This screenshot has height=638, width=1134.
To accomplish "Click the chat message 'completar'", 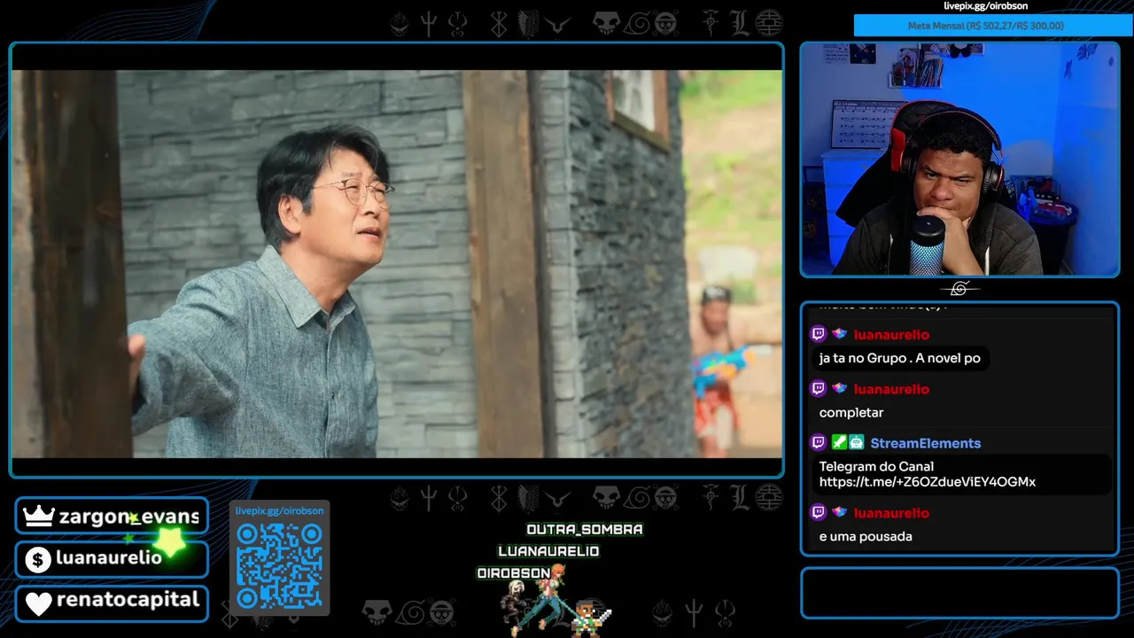I will [x=851, y=412].
